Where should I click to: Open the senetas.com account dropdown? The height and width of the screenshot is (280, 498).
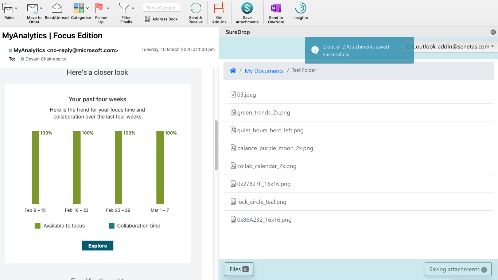449,46
